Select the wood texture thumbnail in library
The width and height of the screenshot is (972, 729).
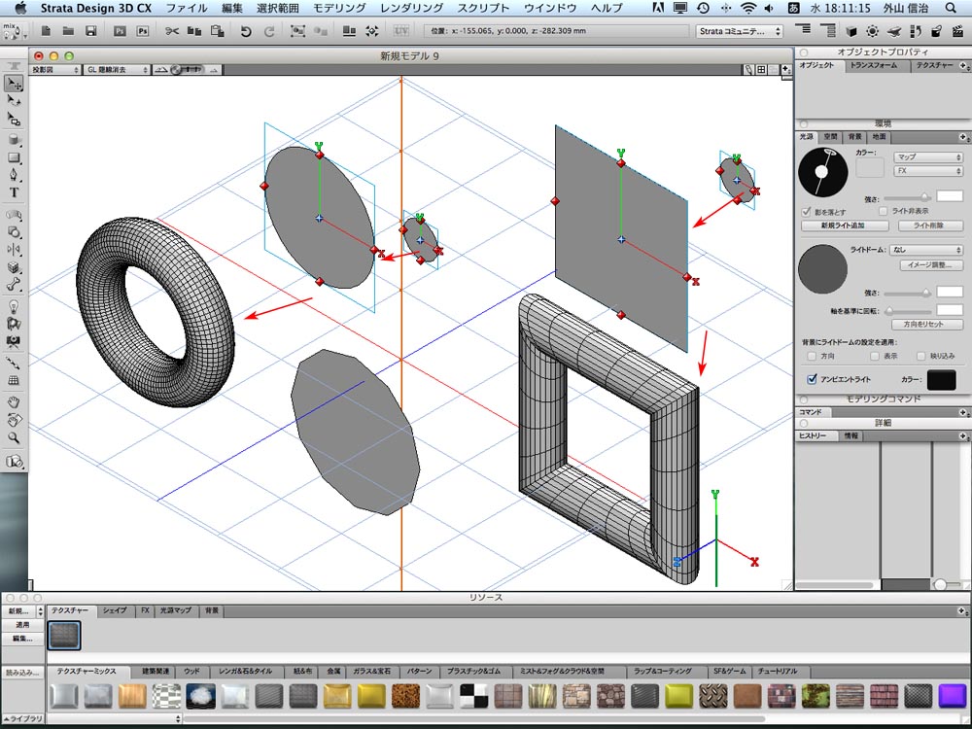click(x=132, y=696)
